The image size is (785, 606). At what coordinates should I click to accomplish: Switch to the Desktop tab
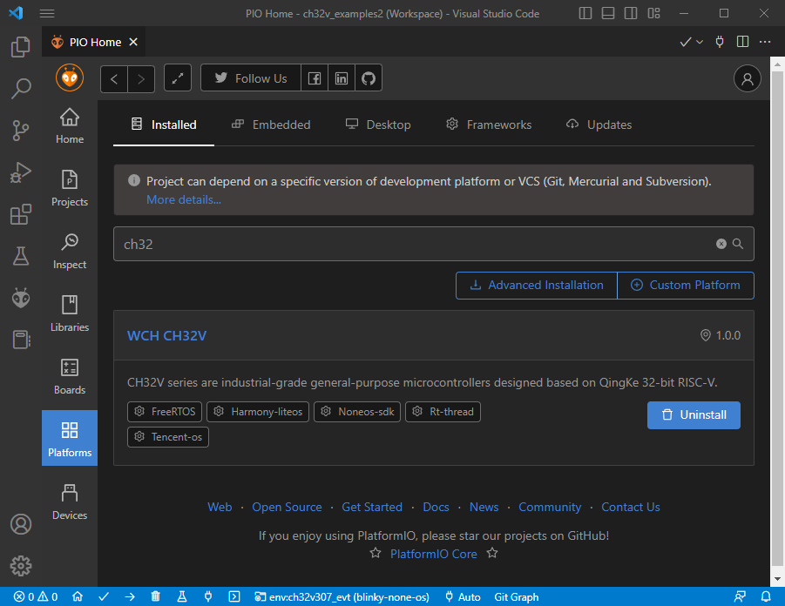click(378, 125)
